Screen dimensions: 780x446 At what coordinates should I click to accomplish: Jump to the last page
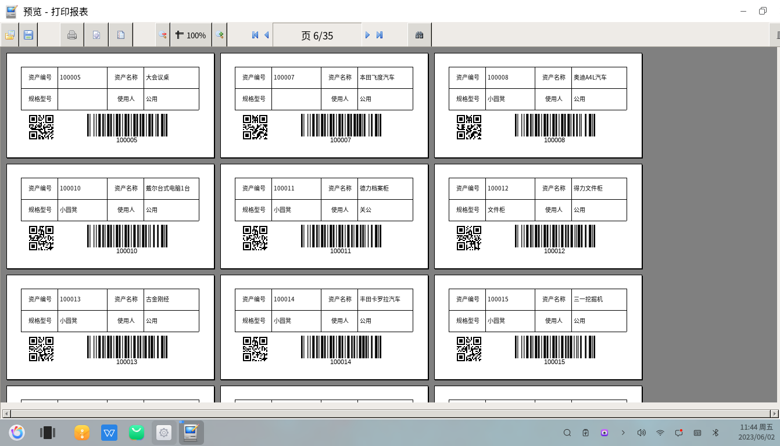(x=380, y=35)
